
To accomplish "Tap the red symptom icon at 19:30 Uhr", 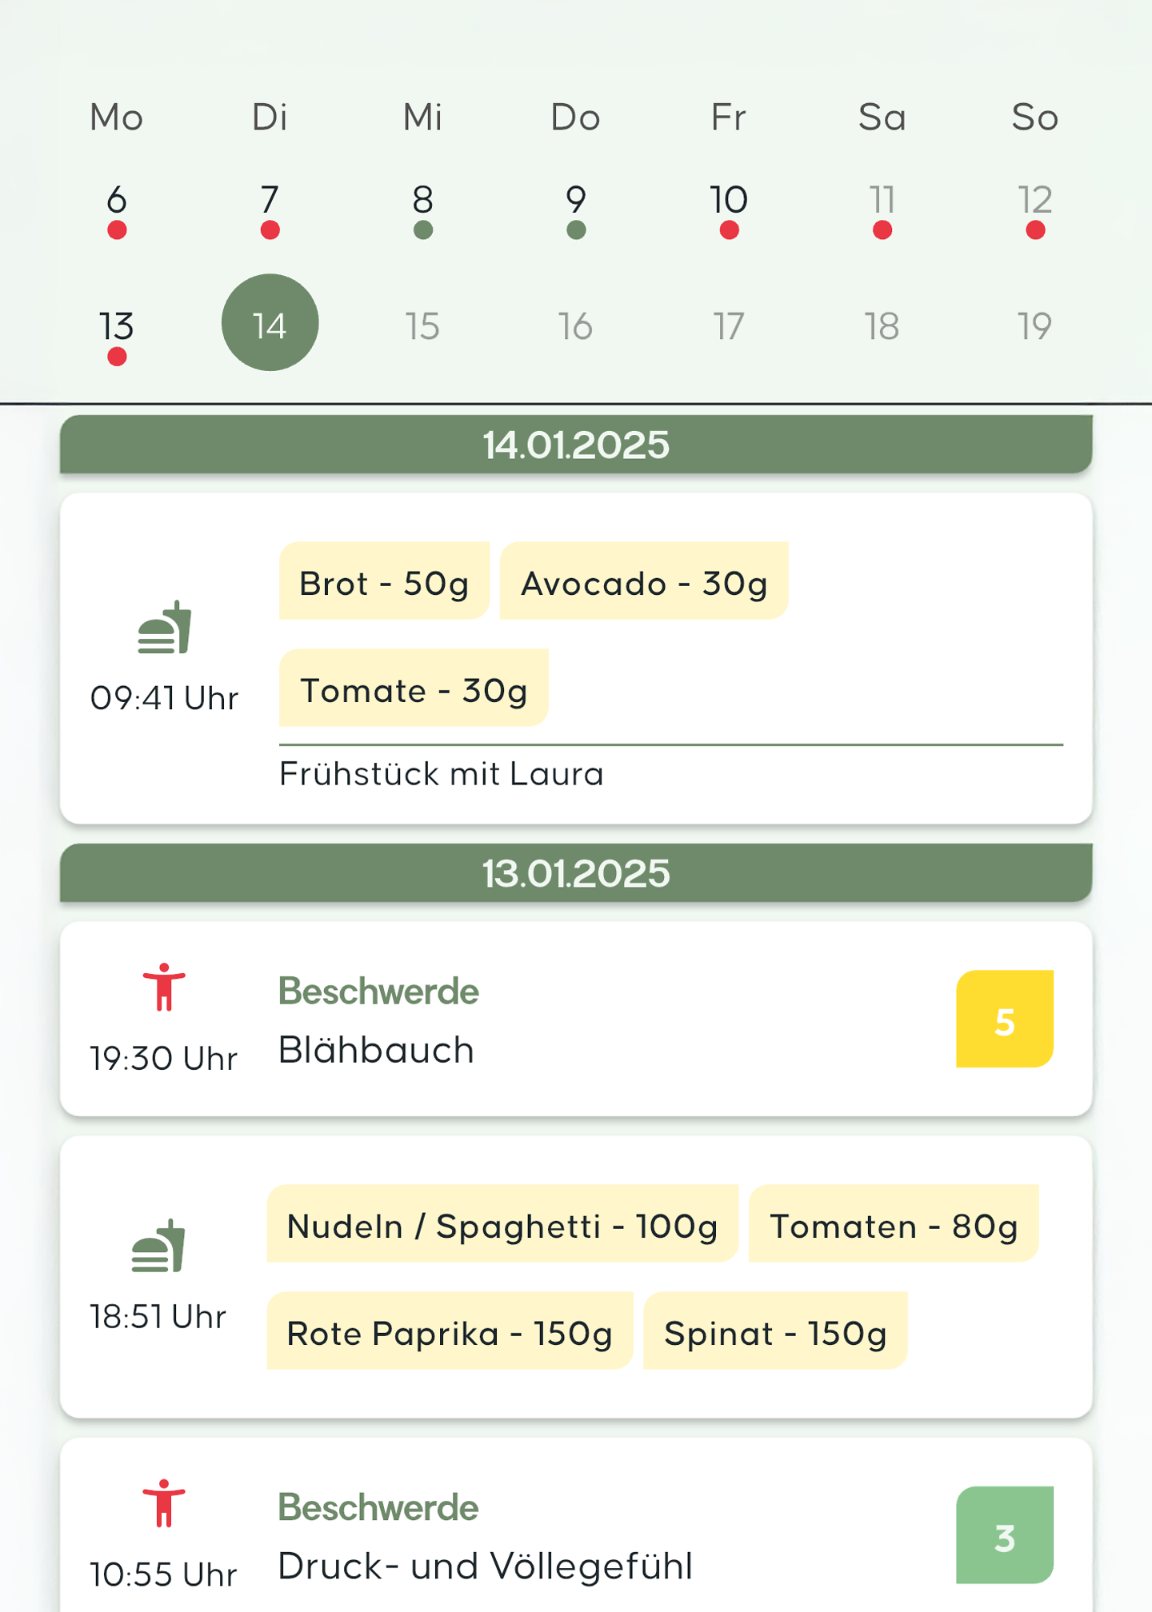I will [x=164, y=988].
